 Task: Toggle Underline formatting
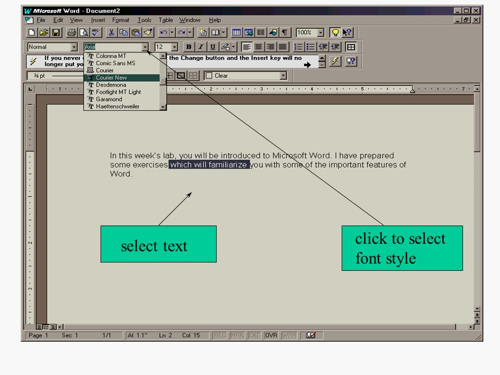coord(213,47)
